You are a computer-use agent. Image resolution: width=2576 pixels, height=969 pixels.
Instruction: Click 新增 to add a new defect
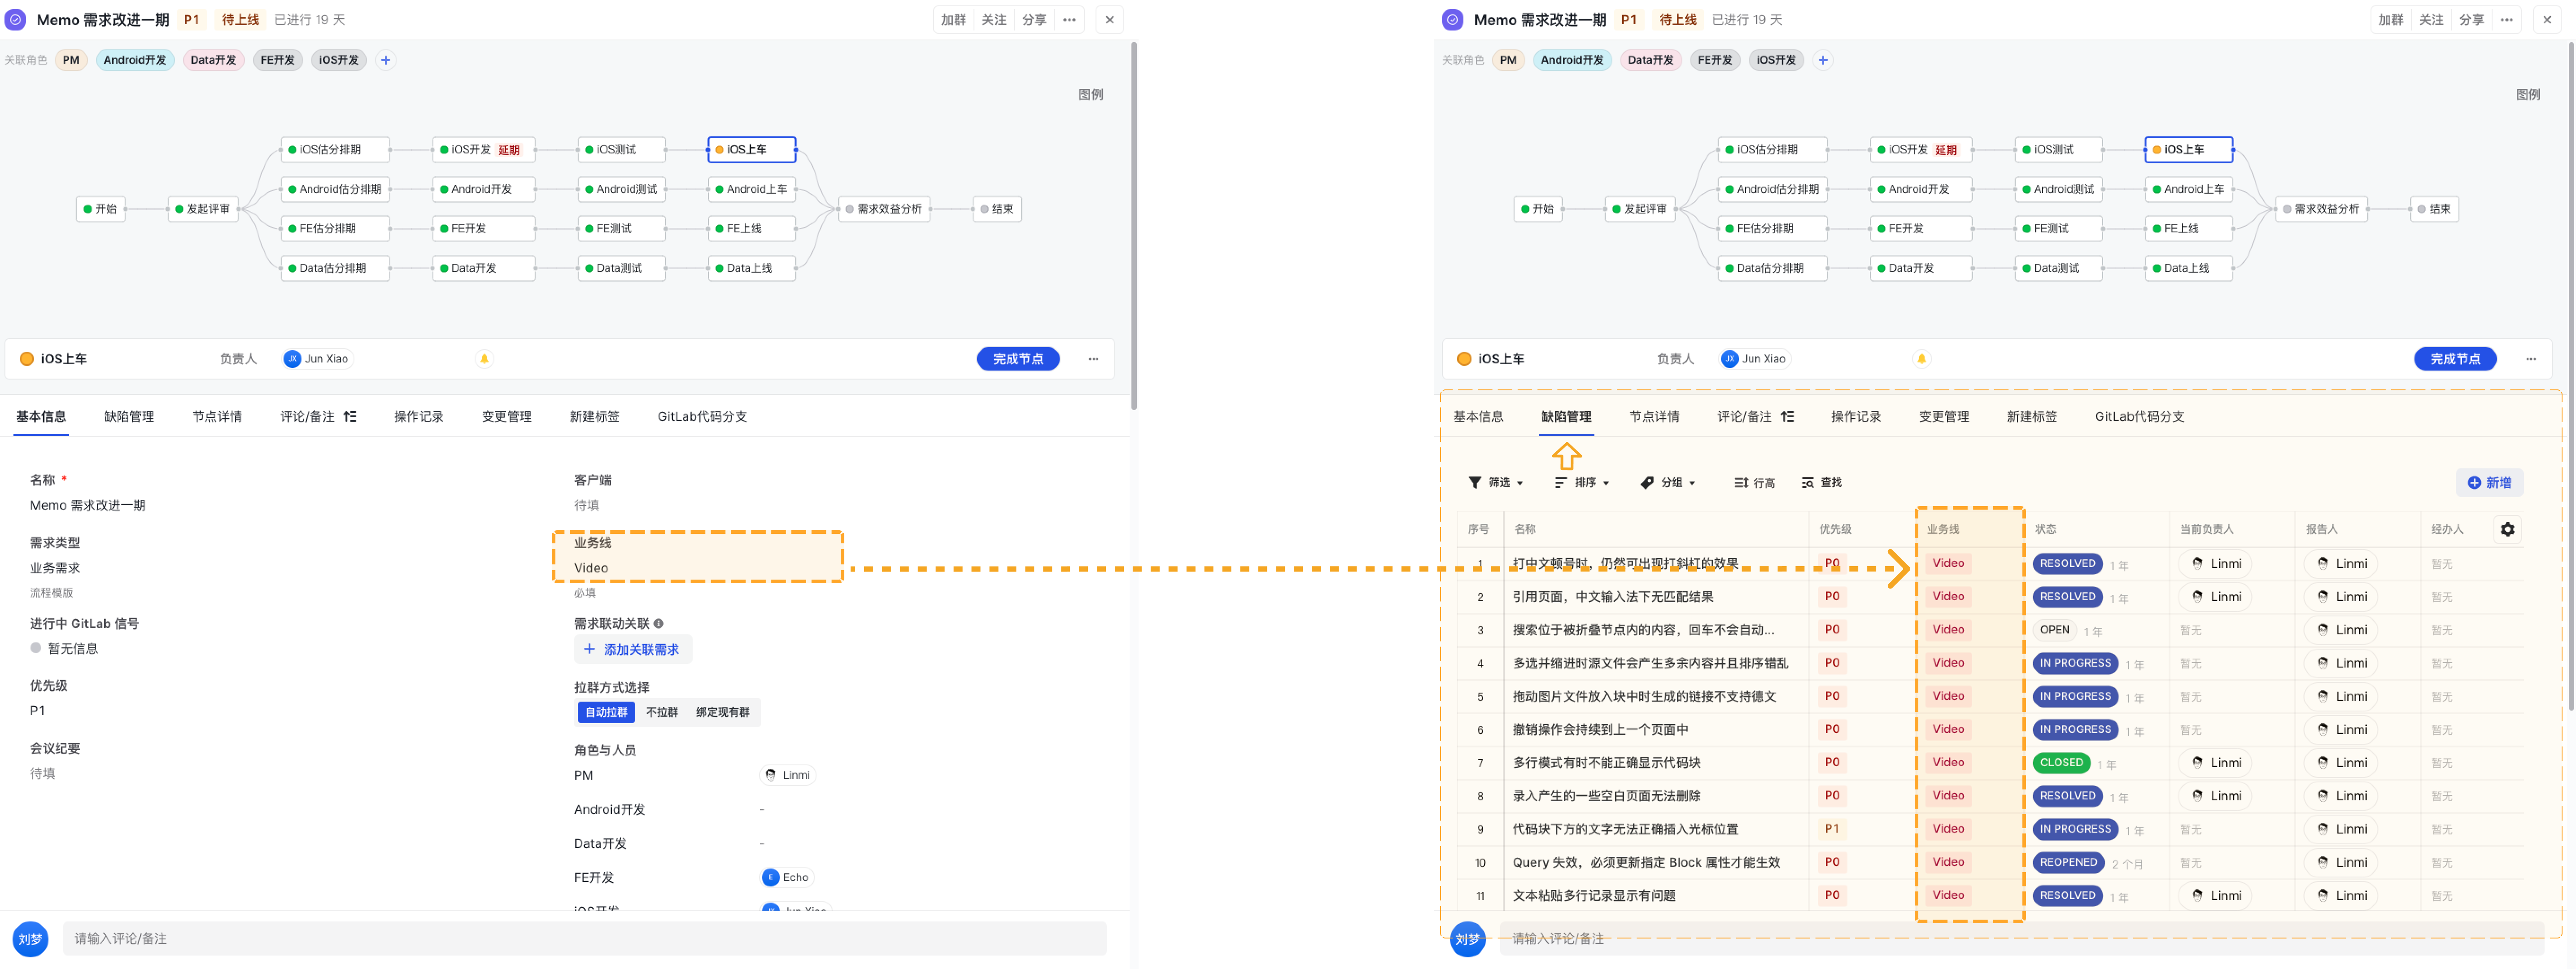coord(2489,483)
